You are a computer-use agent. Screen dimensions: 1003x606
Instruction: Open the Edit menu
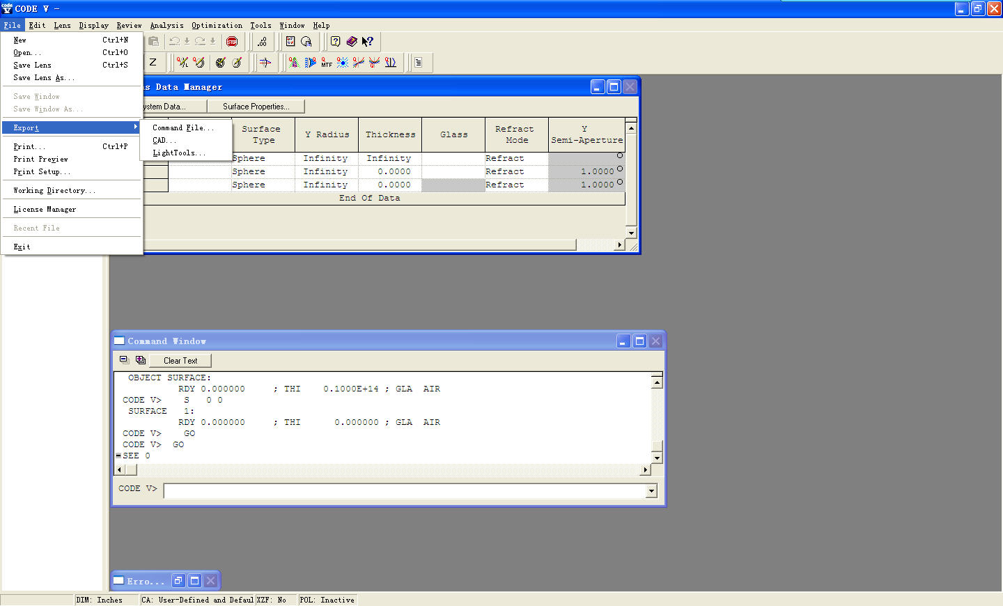(38, 26)
